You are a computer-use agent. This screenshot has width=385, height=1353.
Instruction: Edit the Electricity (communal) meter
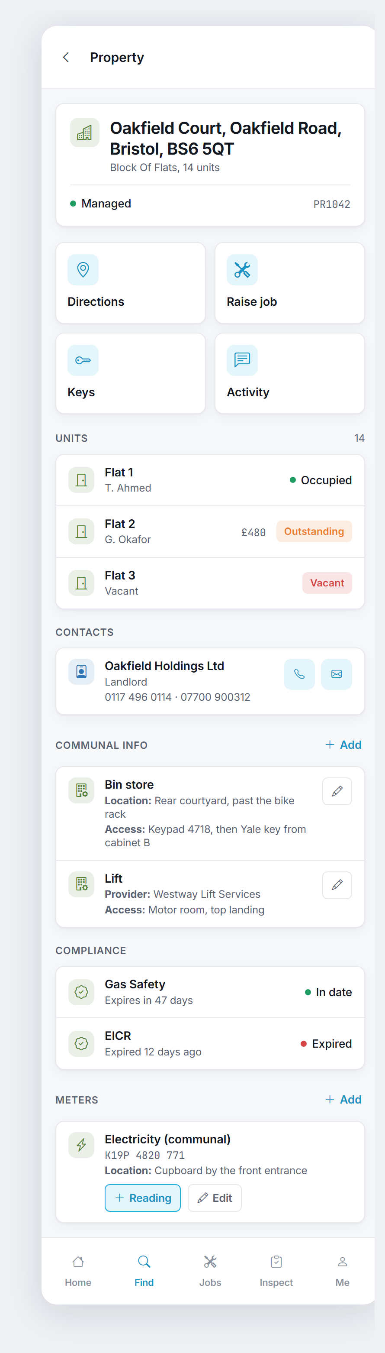(215, 1198)
